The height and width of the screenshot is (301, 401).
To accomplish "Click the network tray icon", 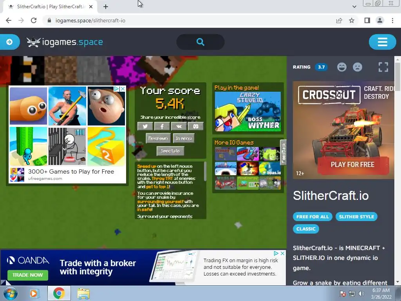I will (352, 294).
